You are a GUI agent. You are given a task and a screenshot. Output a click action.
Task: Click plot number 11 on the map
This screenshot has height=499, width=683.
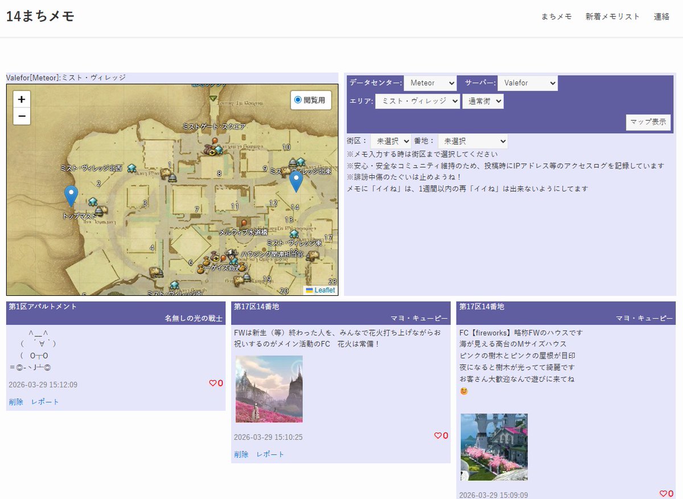235,207
